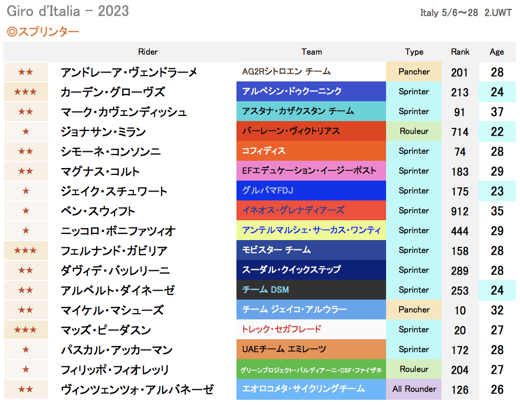Select rider ジェイク・スチュワート

click(114, 191)
